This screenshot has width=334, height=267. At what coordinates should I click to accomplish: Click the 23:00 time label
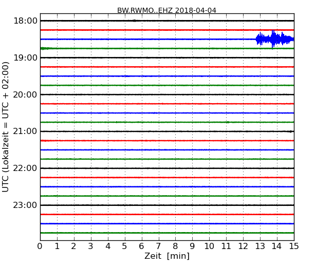coord(25,205)
